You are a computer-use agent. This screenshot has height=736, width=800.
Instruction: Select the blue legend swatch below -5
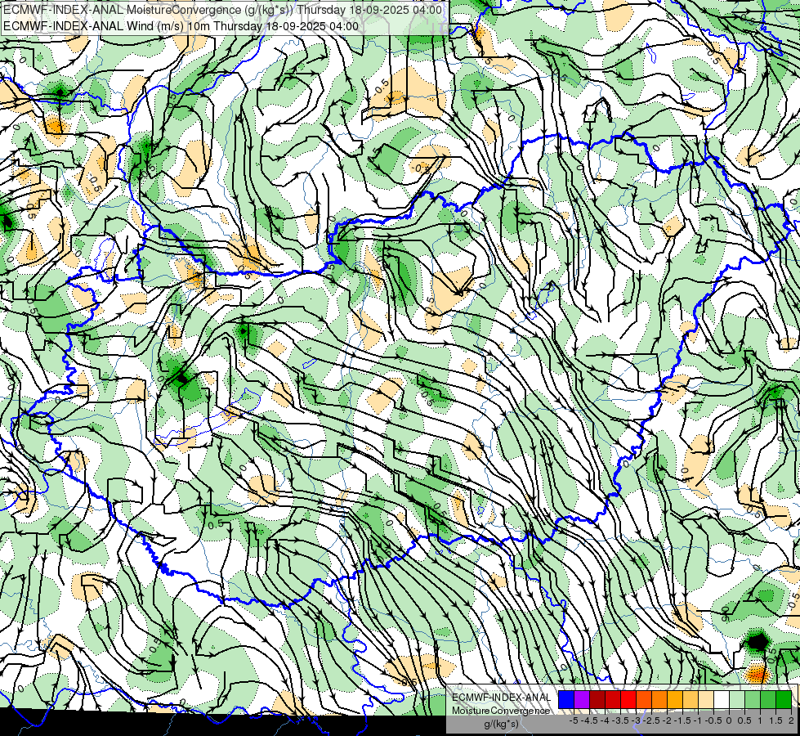point(566,700)
